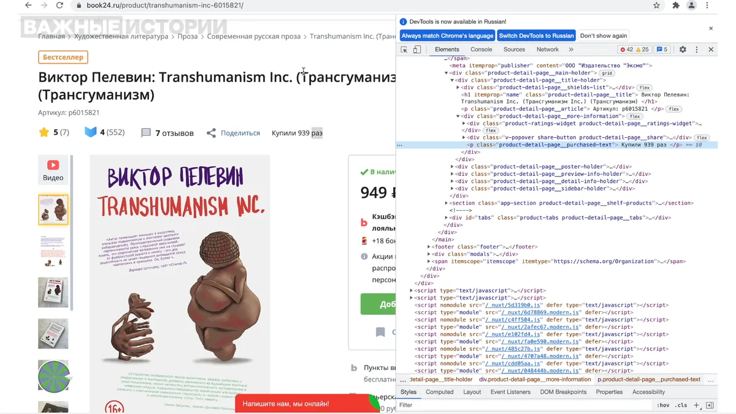Toggle flex badge on article paragraph
This screenshot has width=736, height=414.
point(674,109)
